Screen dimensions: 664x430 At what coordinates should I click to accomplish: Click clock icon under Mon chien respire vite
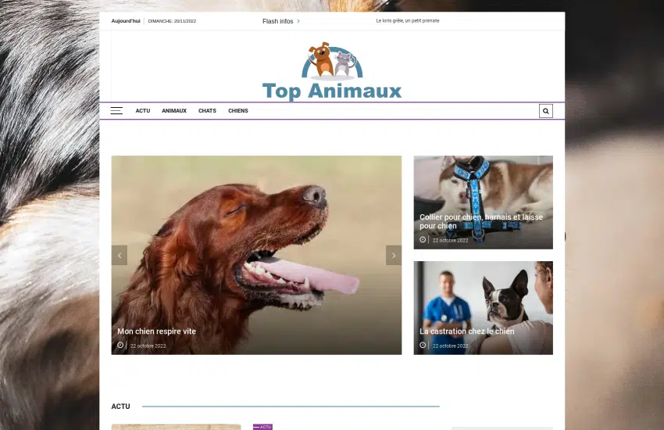[x=120, y=345]
